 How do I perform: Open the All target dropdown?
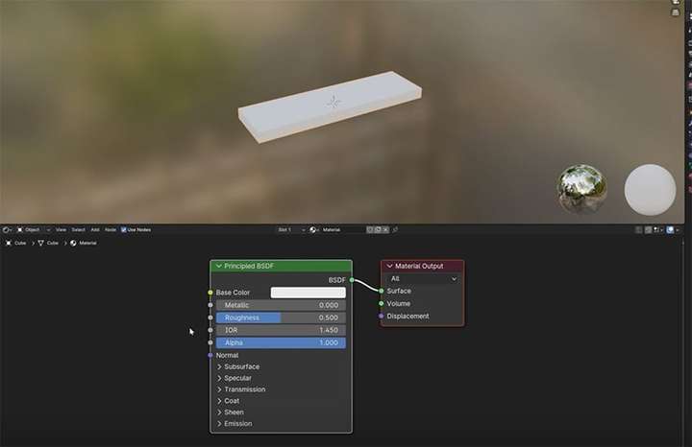point(423,279)
